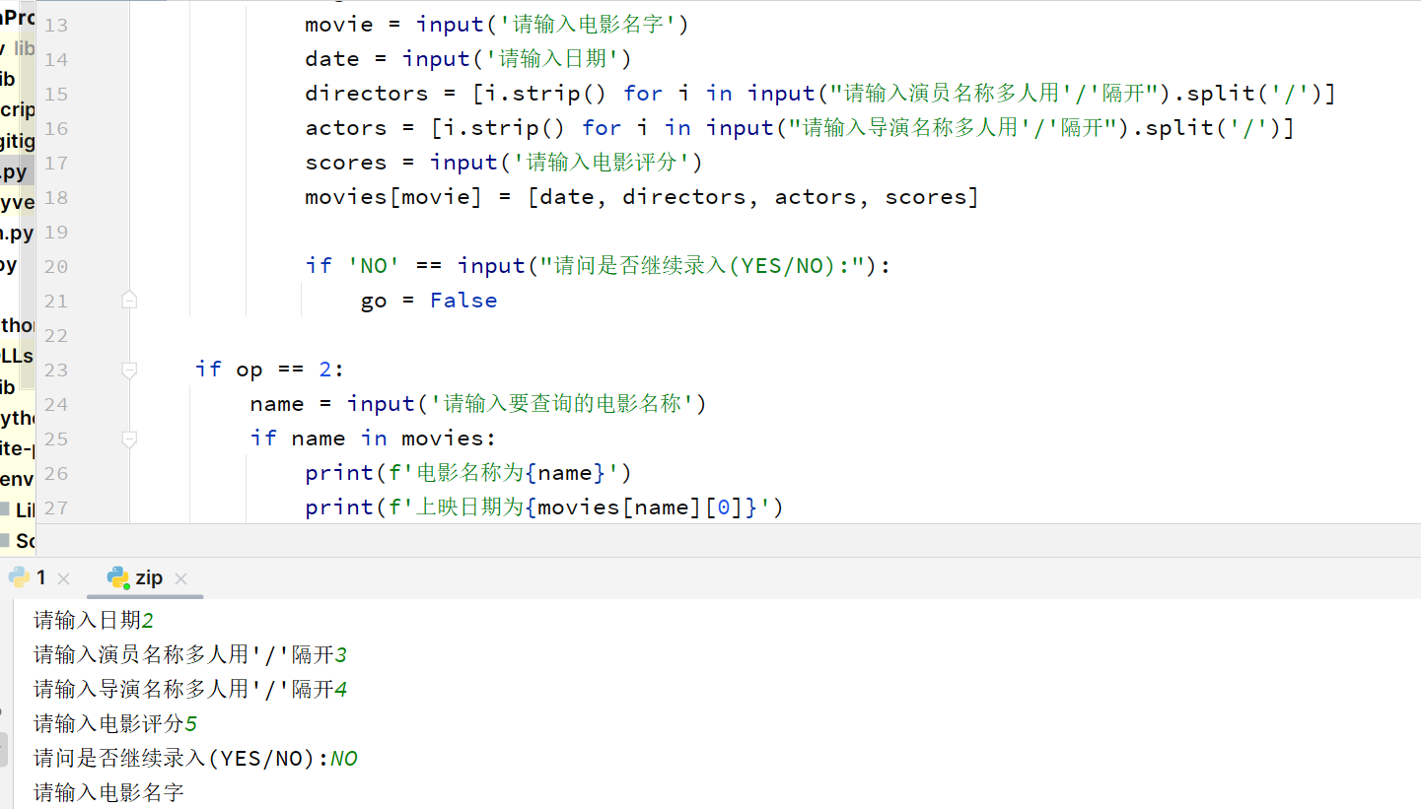Viewport: 1421px width, 809px height.
Task: Select the highlighted ".py" file in project tree
Action: [17, 171]
